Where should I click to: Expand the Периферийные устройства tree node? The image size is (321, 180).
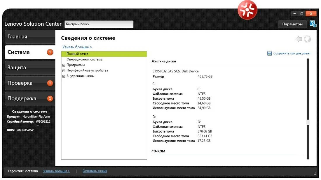(x=64, y=71)
